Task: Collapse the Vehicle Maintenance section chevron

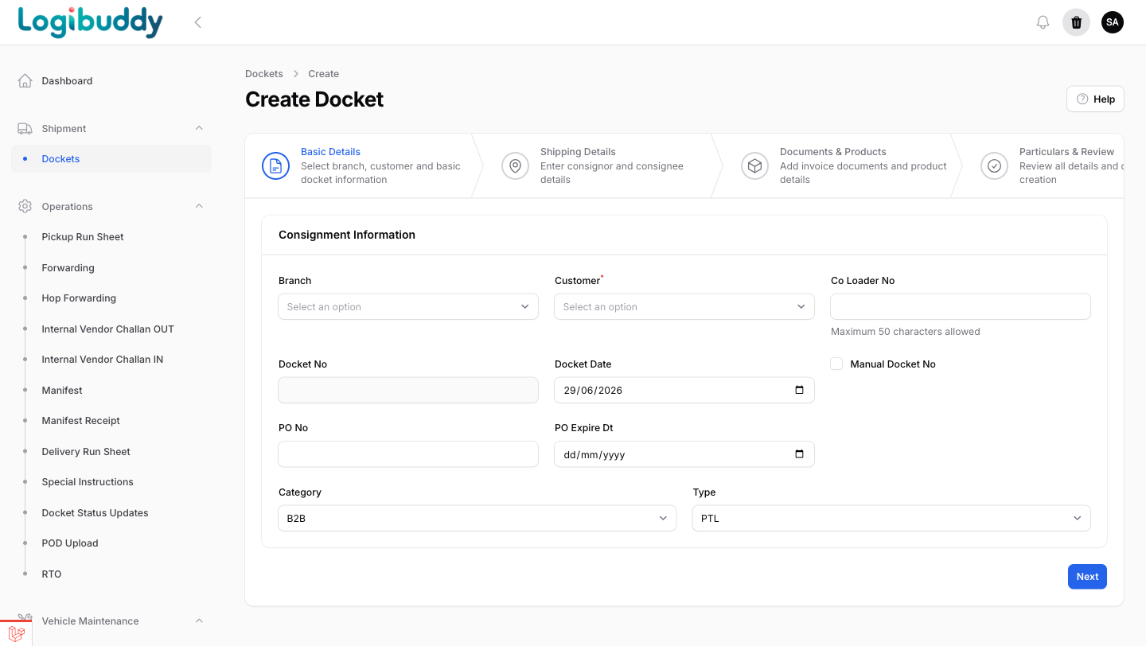Action: tap(199, 621)
